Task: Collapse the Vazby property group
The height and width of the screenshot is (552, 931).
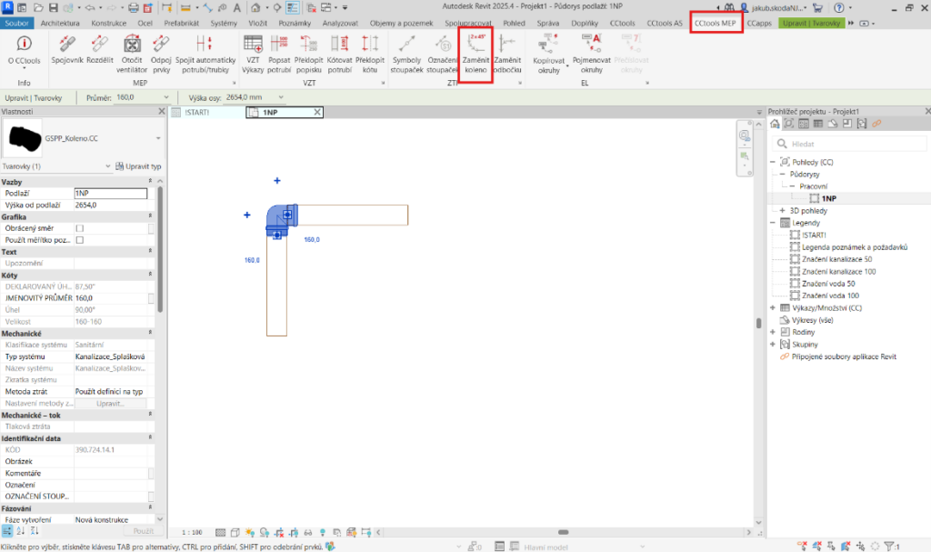Action: (x=150, y=181)
